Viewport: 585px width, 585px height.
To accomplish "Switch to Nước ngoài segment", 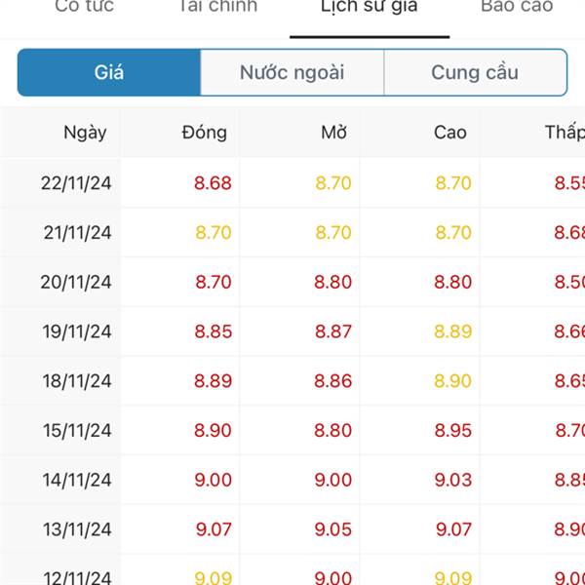I will coord(292,72).
